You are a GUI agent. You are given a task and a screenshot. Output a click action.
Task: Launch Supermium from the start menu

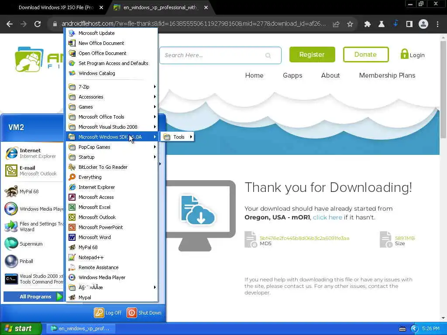tap(33, 244)
